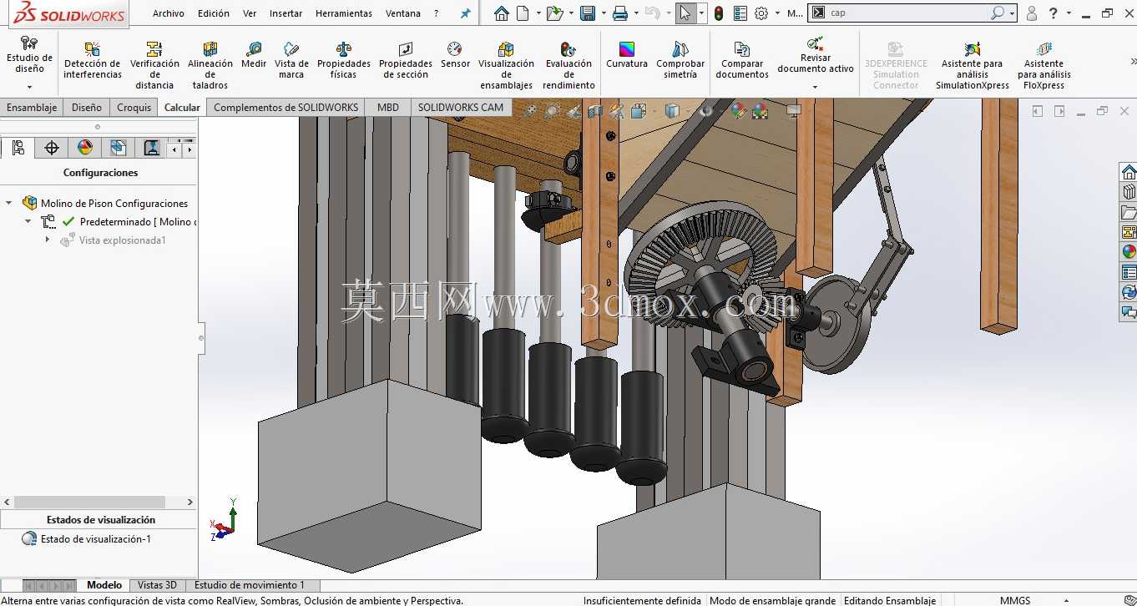
Task: Launch Asistente para análisis FloXpress
Action: click(1044, 65)
